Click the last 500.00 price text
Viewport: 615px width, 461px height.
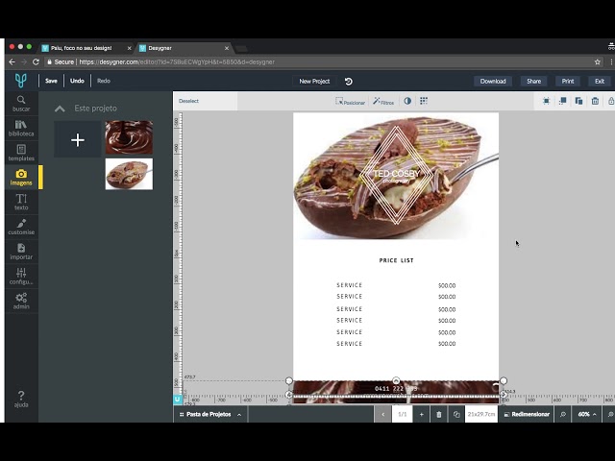(x=447, y=344)
